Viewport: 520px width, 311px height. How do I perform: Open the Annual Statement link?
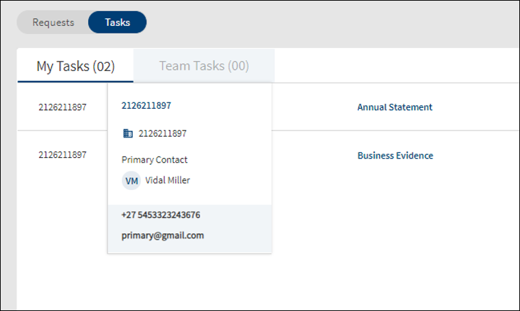pos(395,107)
